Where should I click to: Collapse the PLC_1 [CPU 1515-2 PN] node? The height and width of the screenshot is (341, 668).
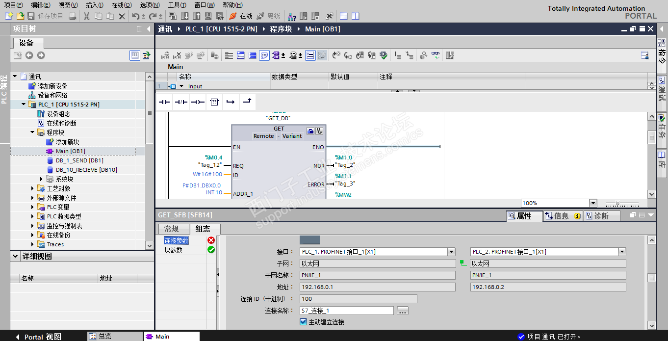point(24,104)
